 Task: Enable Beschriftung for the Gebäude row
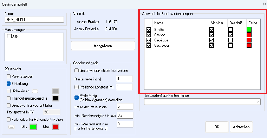(x=230, y=40)
